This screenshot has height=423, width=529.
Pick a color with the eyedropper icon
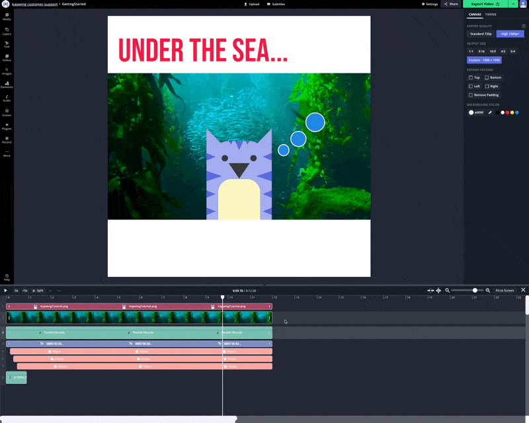coord(490,112)
